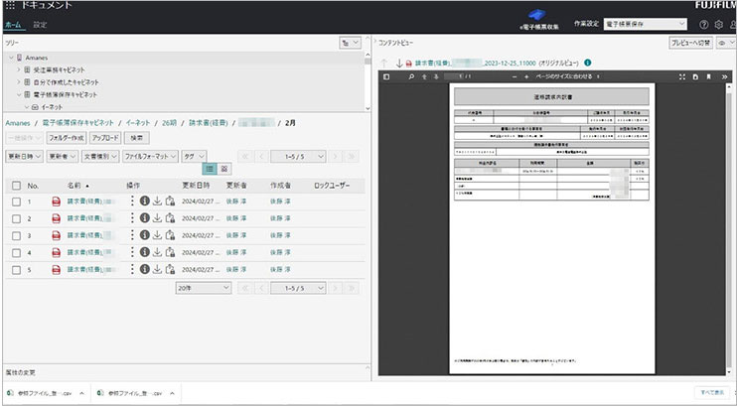737x406 pixels.
Task: Click clipboard lock icon in row 4
Action: coord(170,252)
